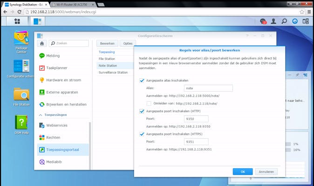
Task: Click the browser back arrow
Action: click(5, 12)
